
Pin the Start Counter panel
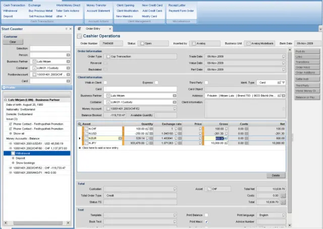coord(67,29)
